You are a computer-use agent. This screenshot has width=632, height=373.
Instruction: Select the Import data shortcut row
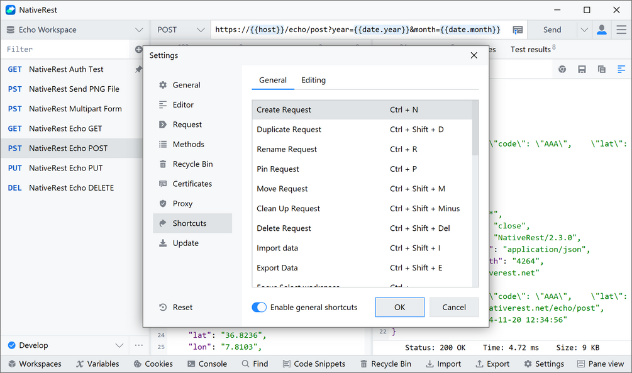point(362,248)
